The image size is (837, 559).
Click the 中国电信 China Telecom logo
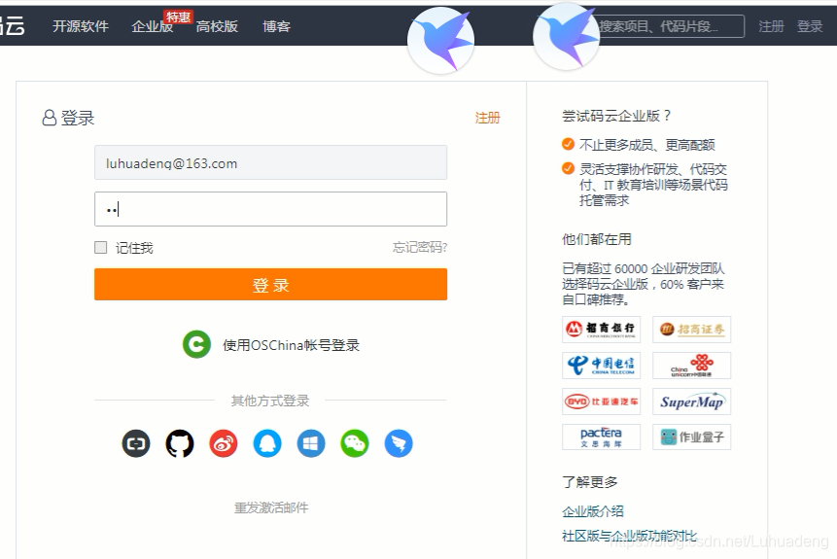click(x=601, y=366)
